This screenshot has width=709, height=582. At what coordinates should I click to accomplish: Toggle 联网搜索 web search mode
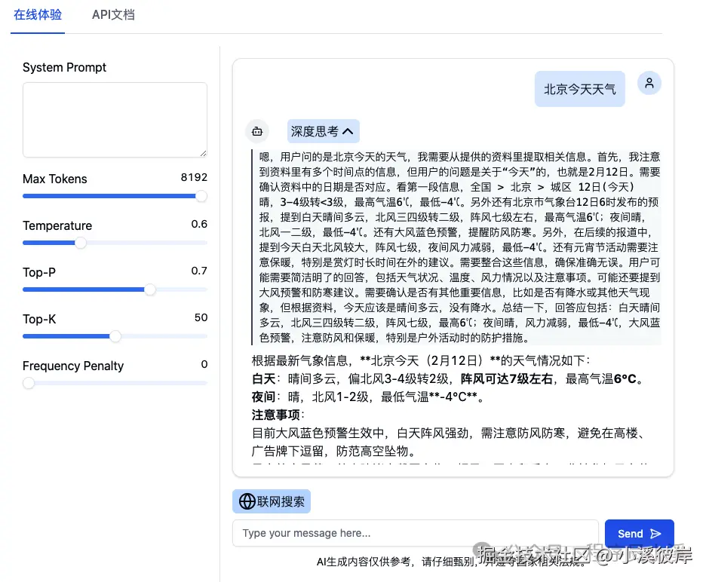click(x=271, y=501)
